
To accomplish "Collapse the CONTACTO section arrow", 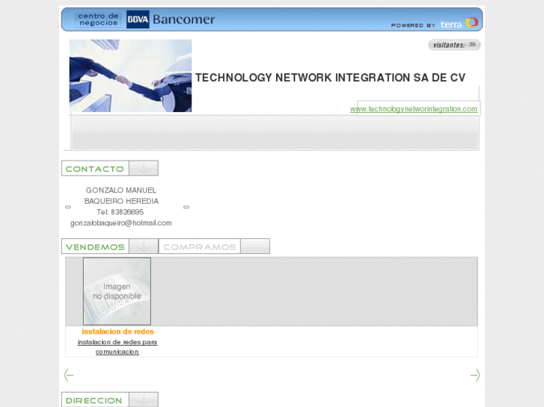I will point(144,168).
